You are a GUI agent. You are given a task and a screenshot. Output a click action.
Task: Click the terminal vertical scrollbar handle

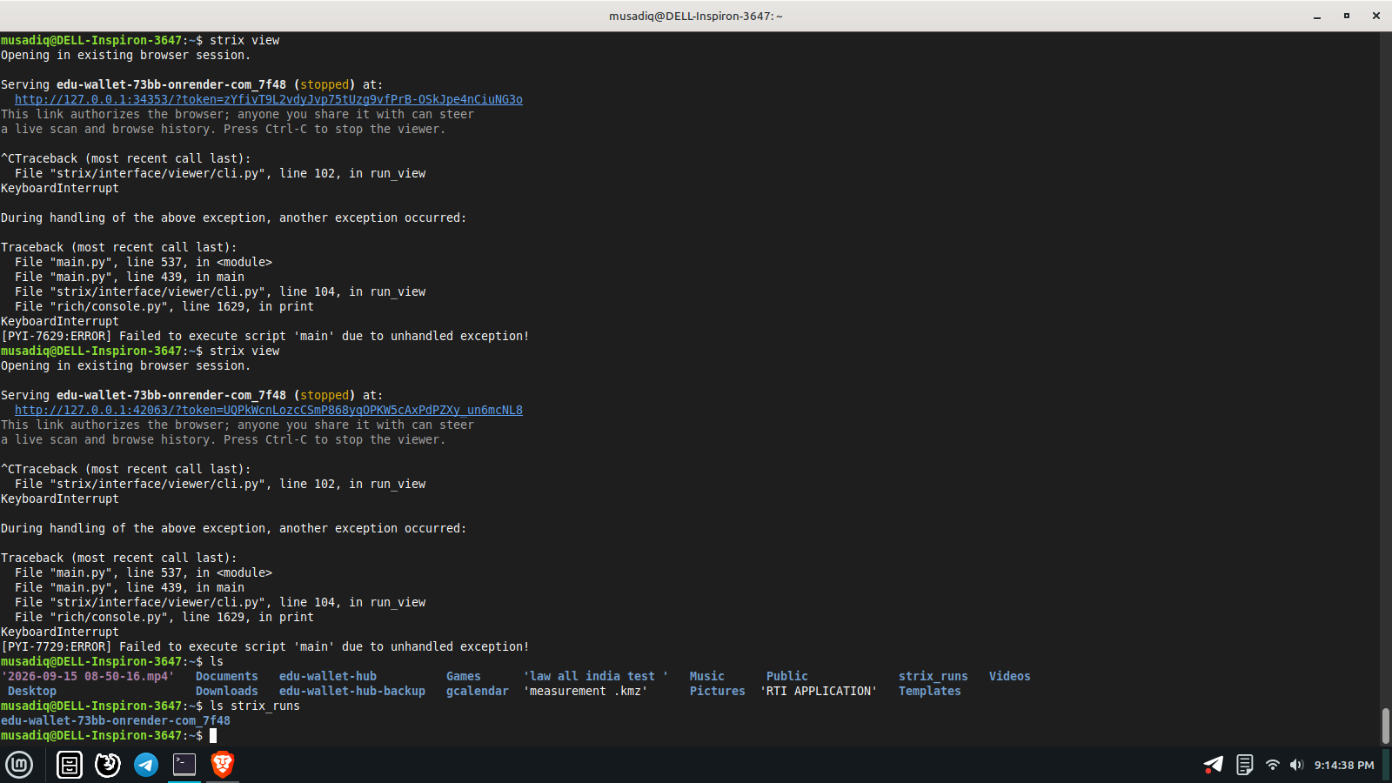(1385, 726)
